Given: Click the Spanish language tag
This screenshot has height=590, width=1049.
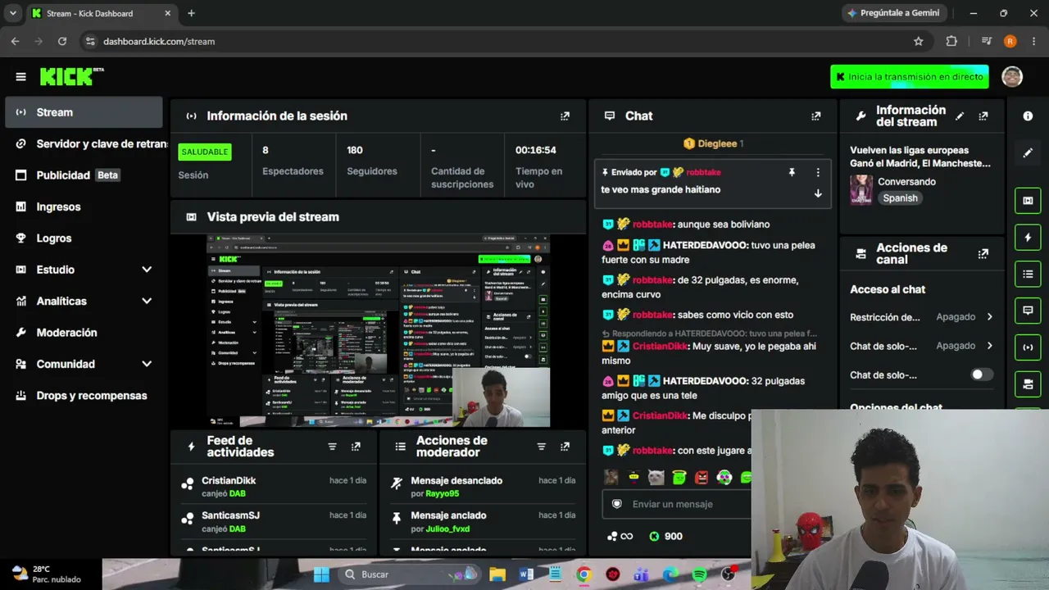Looking at the screenshot, I should [900, 198].
